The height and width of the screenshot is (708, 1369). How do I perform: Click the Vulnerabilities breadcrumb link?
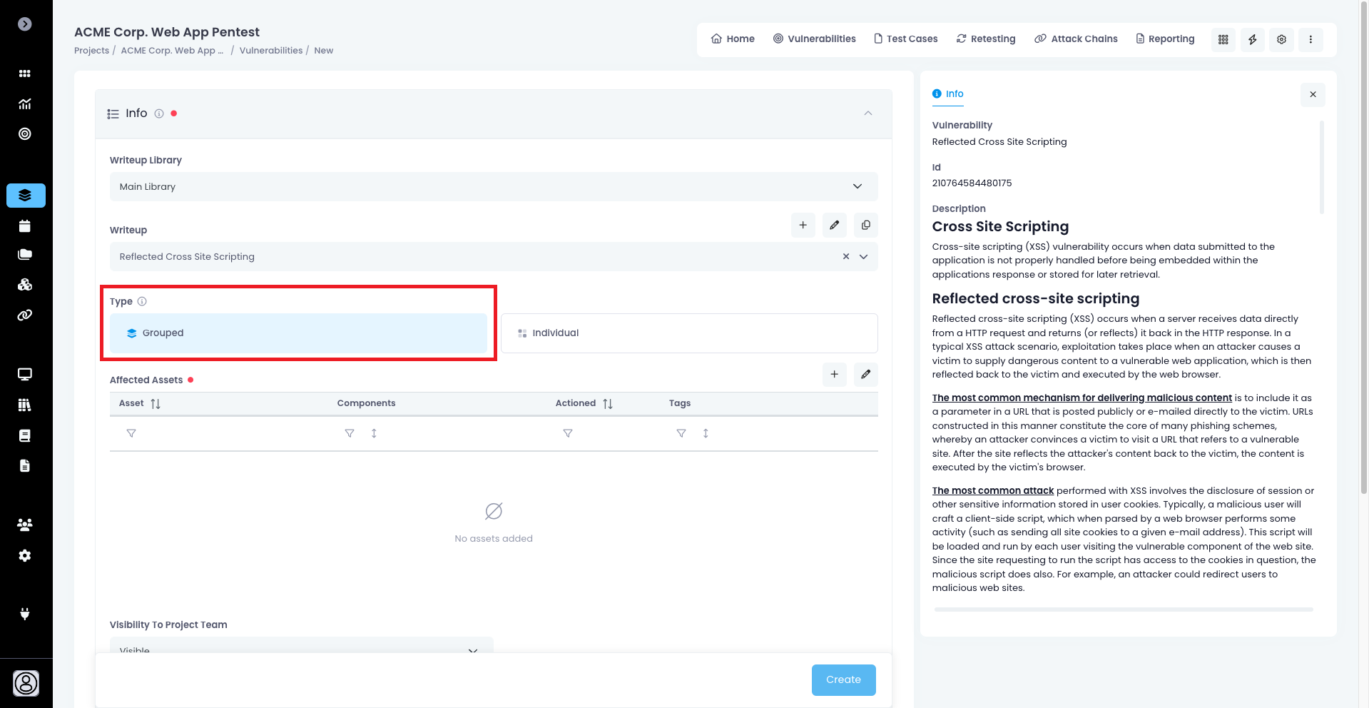pos(270,51)
